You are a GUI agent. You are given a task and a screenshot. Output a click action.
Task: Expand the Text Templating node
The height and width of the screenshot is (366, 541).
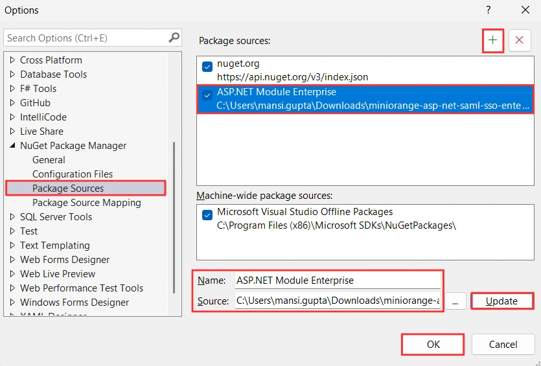12,246
